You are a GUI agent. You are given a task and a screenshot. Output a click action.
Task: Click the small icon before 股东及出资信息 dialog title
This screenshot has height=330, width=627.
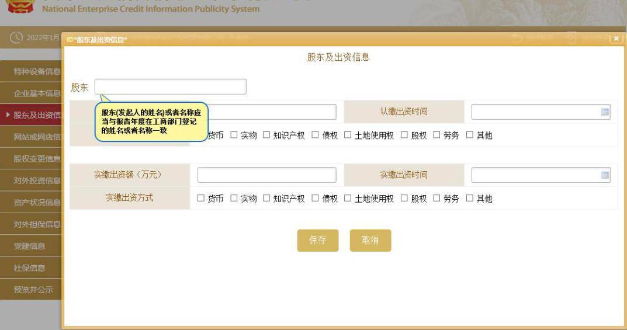[x=70, y=40]
